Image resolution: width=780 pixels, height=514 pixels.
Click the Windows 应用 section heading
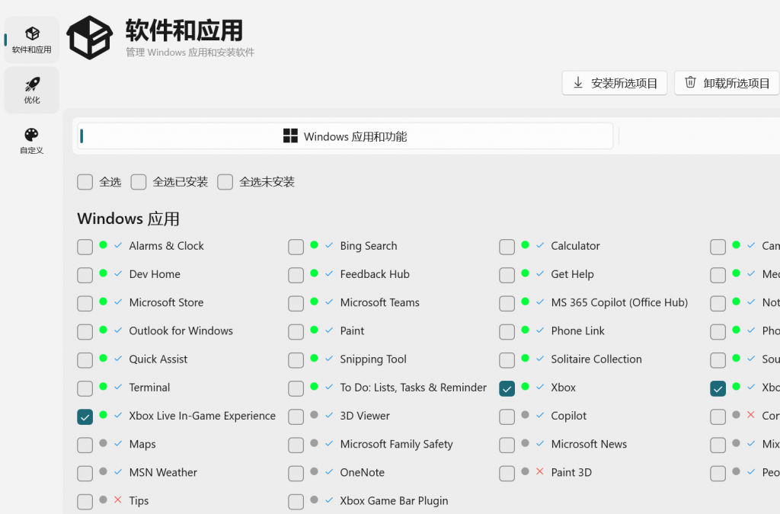coord(128,219)
